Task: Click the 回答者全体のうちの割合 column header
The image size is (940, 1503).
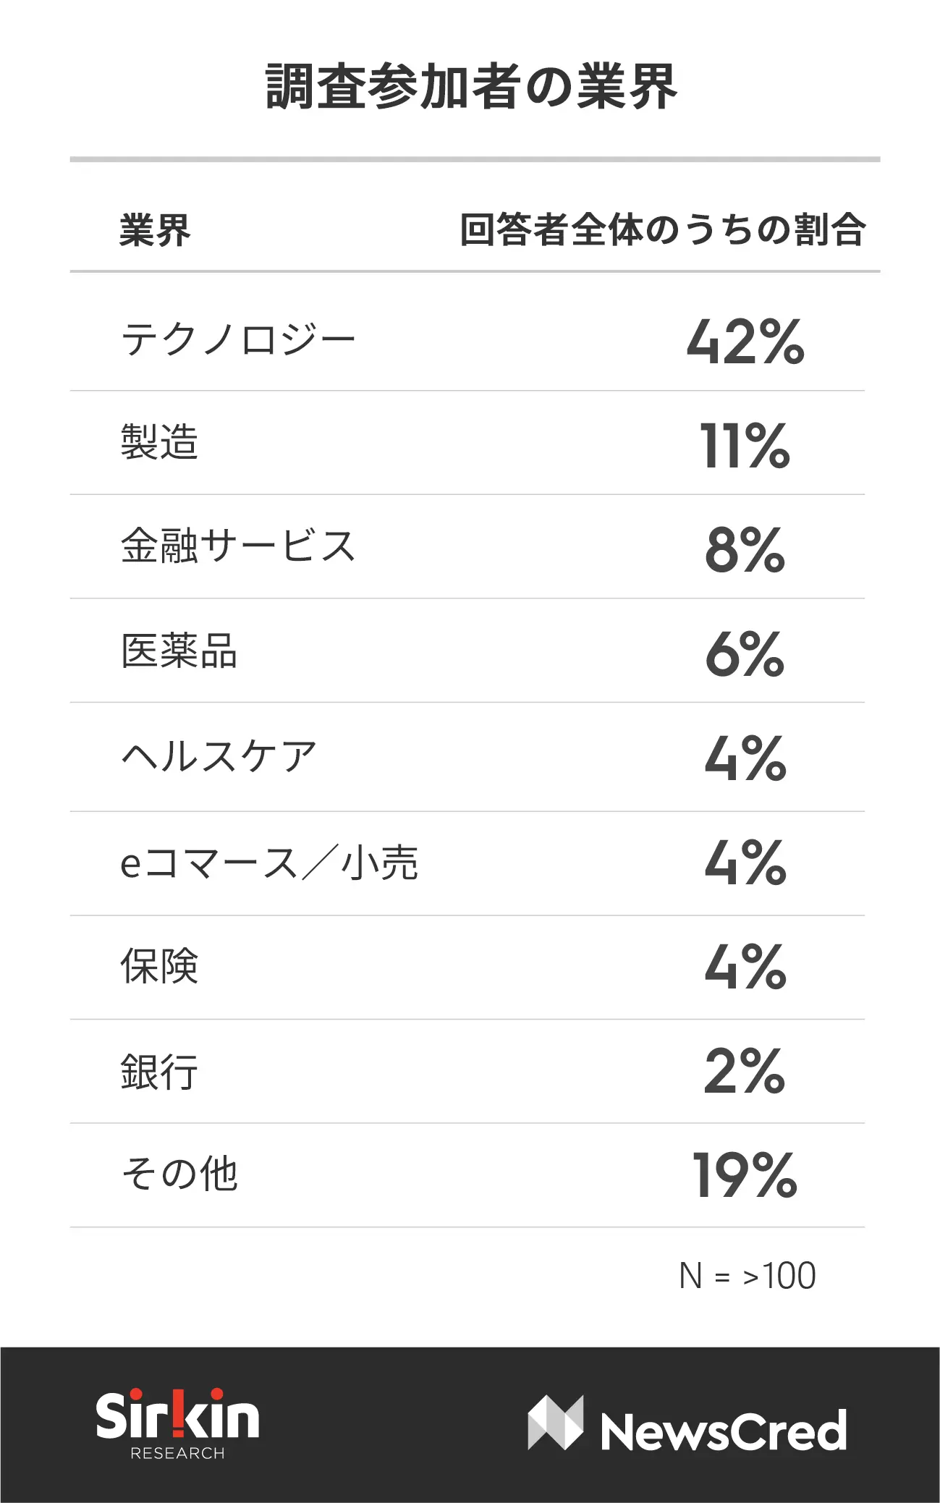Action: pyautogui.click(x=662, y=230)
